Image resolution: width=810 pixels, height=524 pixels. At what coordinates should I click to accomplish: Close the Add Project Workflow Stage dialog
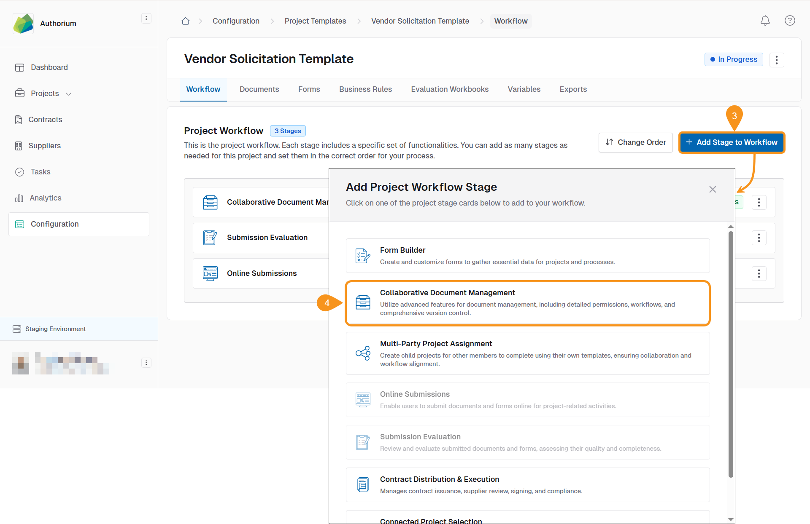point(713,190)
